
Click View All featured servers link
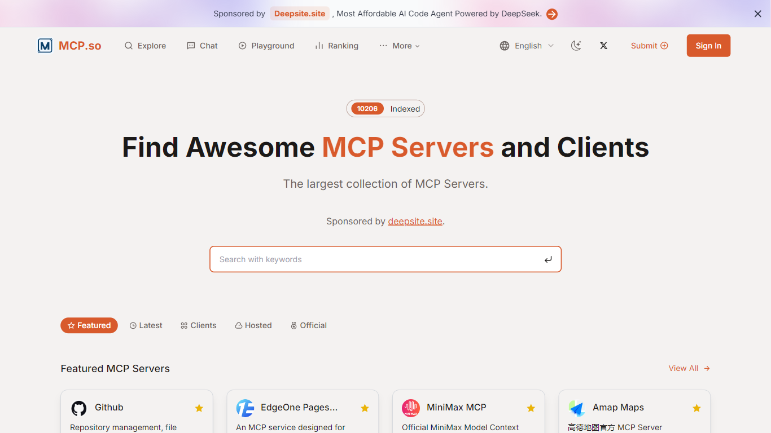tap(689, 368)
